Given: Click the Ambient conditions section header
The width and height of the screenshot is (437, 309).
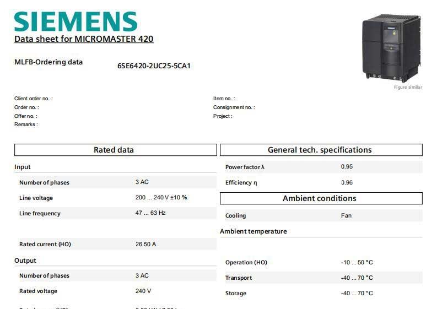Looking at the screenshot, I should [x=320, y=198].
